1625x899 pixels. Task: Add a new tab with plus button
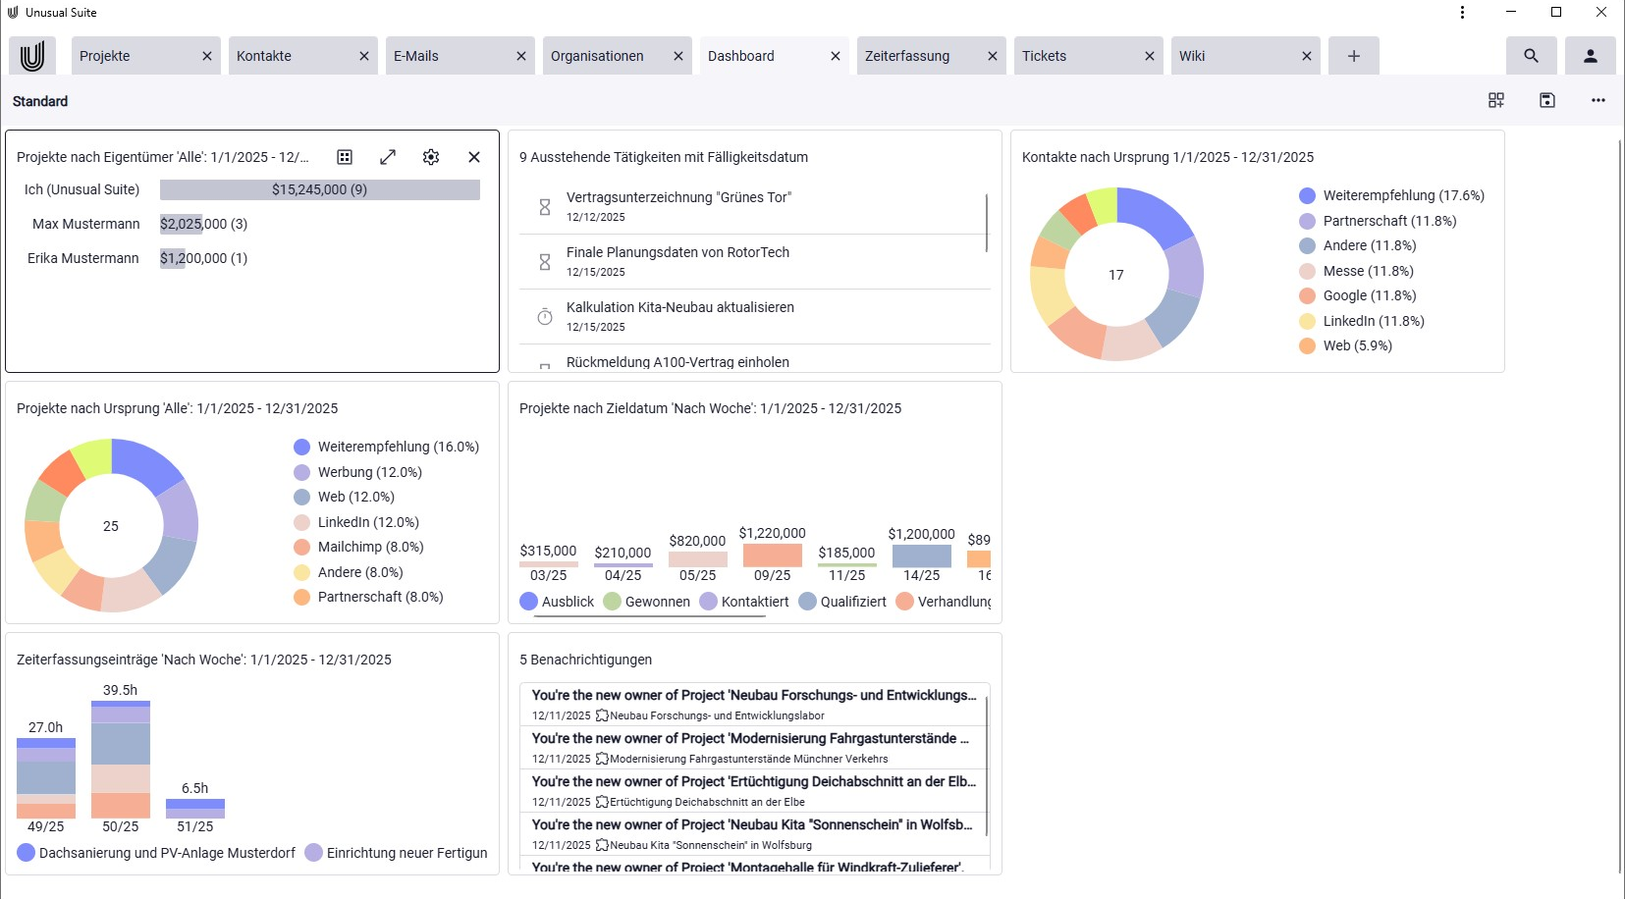(x=1353, y=56)
